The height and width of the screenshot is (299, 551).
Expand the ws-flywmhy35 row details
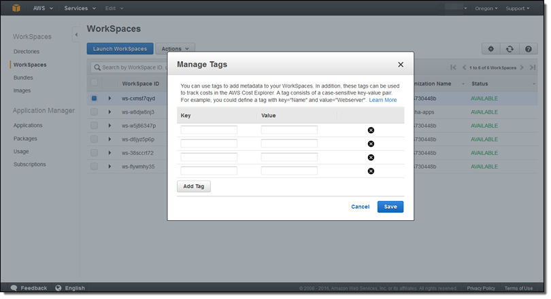[x=110, y=166]
